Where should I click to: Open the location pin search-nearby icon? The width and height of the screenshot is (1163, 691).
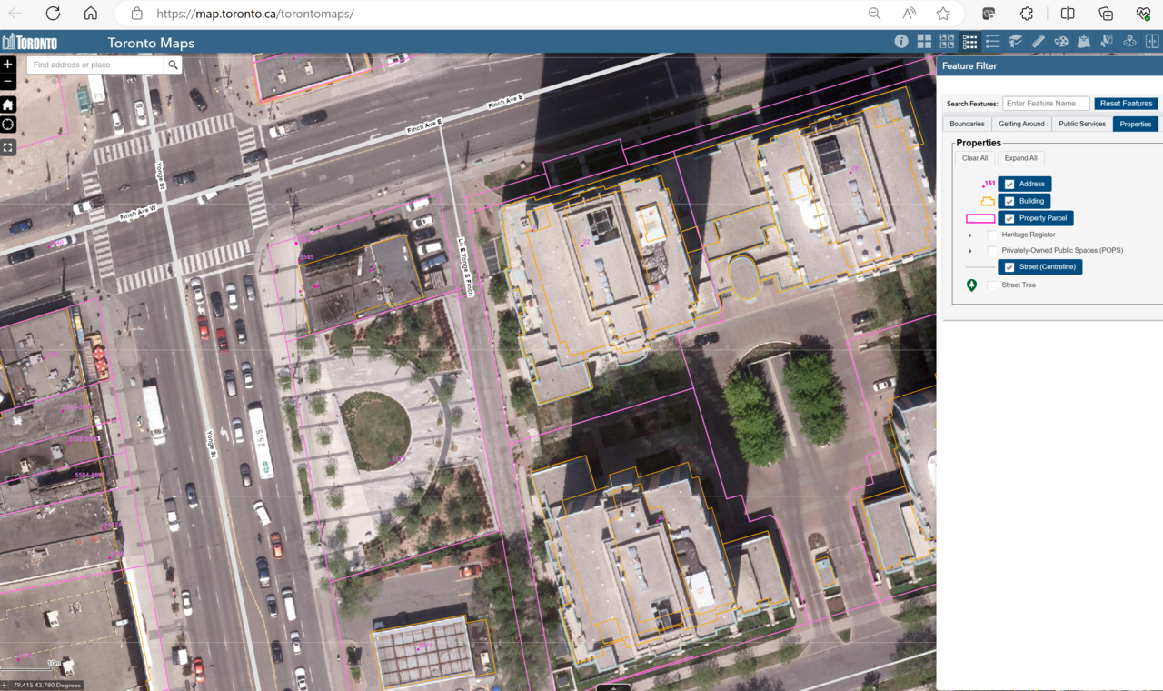click(1129, 41)
